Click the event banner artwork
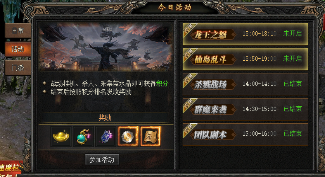325x177 pixels. [106, 47]
